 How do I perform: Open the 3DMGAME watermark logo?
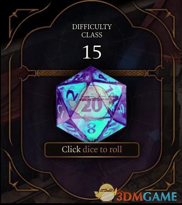147,196
